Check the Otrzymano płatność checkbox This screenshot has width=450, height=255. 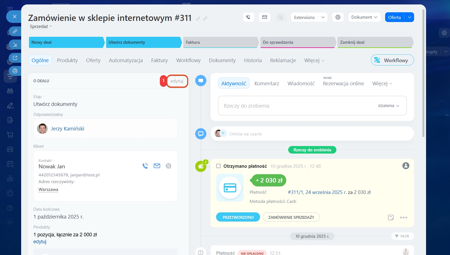pos(219,166)
